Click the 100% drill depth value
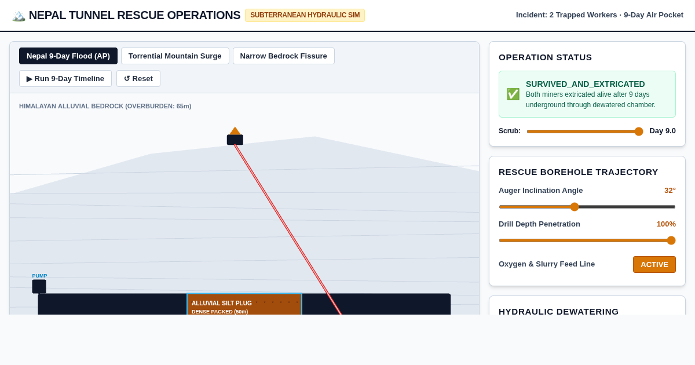Viewport: 695px width, 365px height. click(x=666, y=224)
